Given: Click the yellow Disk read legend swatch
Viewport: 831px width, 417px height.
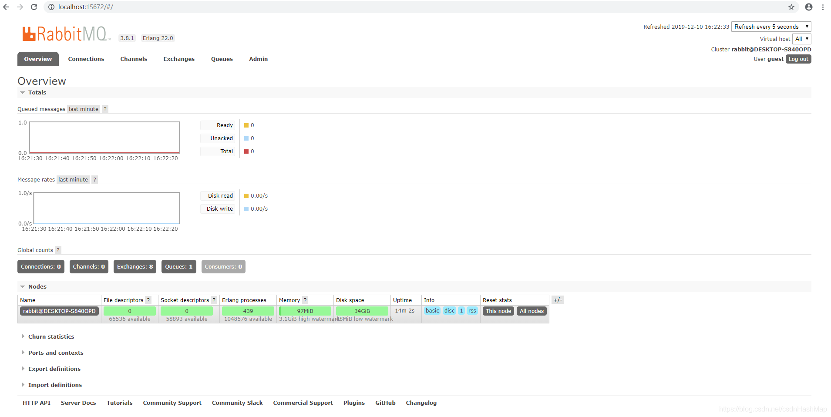Looking at the screenshot, I should coord(246,196).
